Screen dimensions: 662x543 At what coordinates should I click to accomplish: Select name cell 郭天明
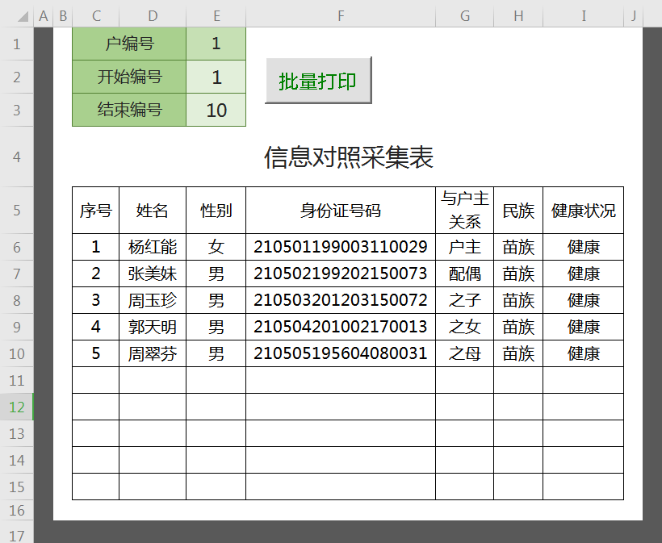pos(153,327)
